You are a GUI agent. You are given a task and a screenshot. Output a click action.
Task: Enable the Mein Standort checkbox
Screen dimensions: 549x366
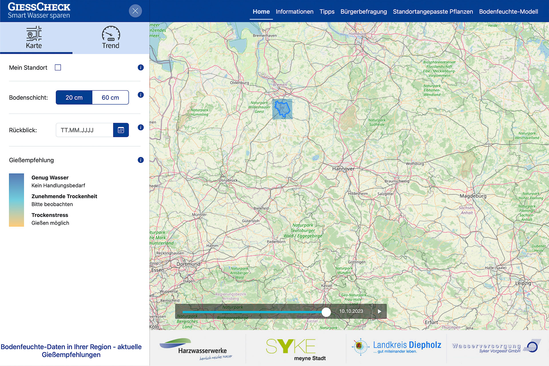click(x=58, y=67)
